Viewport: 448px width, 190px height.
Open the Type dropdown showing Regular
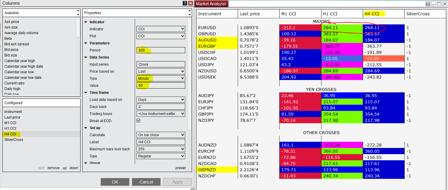(161, 156)
